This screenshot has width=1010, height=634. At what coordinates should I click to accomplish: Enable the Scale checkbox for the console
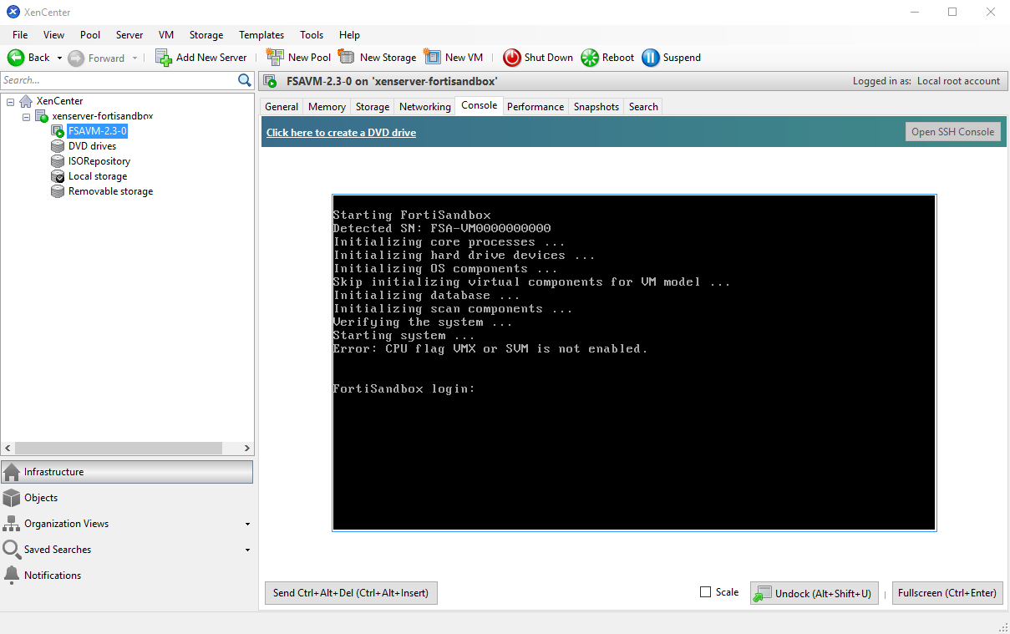pyautogui.click(x=706, y=591)
